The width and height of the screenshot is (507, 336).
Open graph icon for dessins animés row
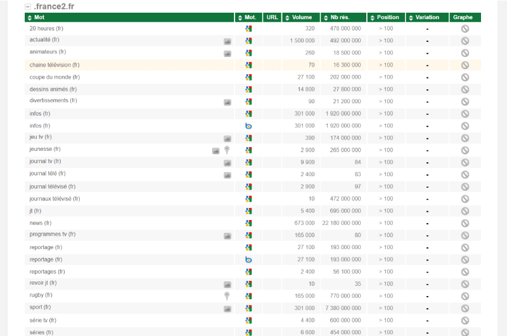(x=465, y=89)
